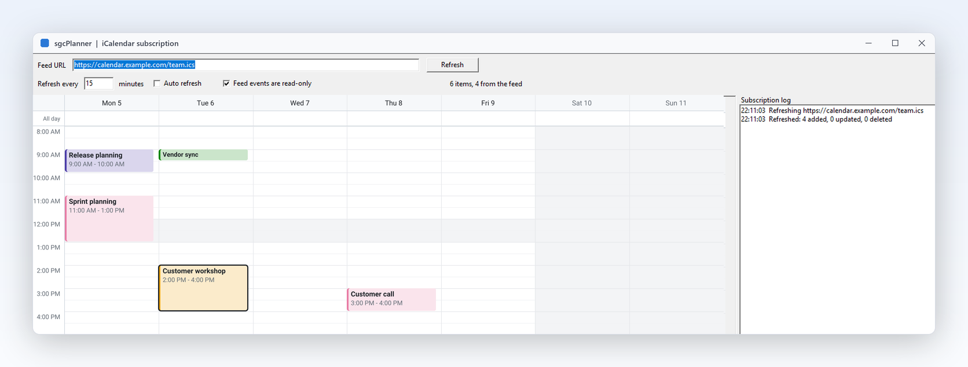Select the Feed URL input field
Image resolution: width=968 pixels, height=367 pixels.
click(245, 65)
